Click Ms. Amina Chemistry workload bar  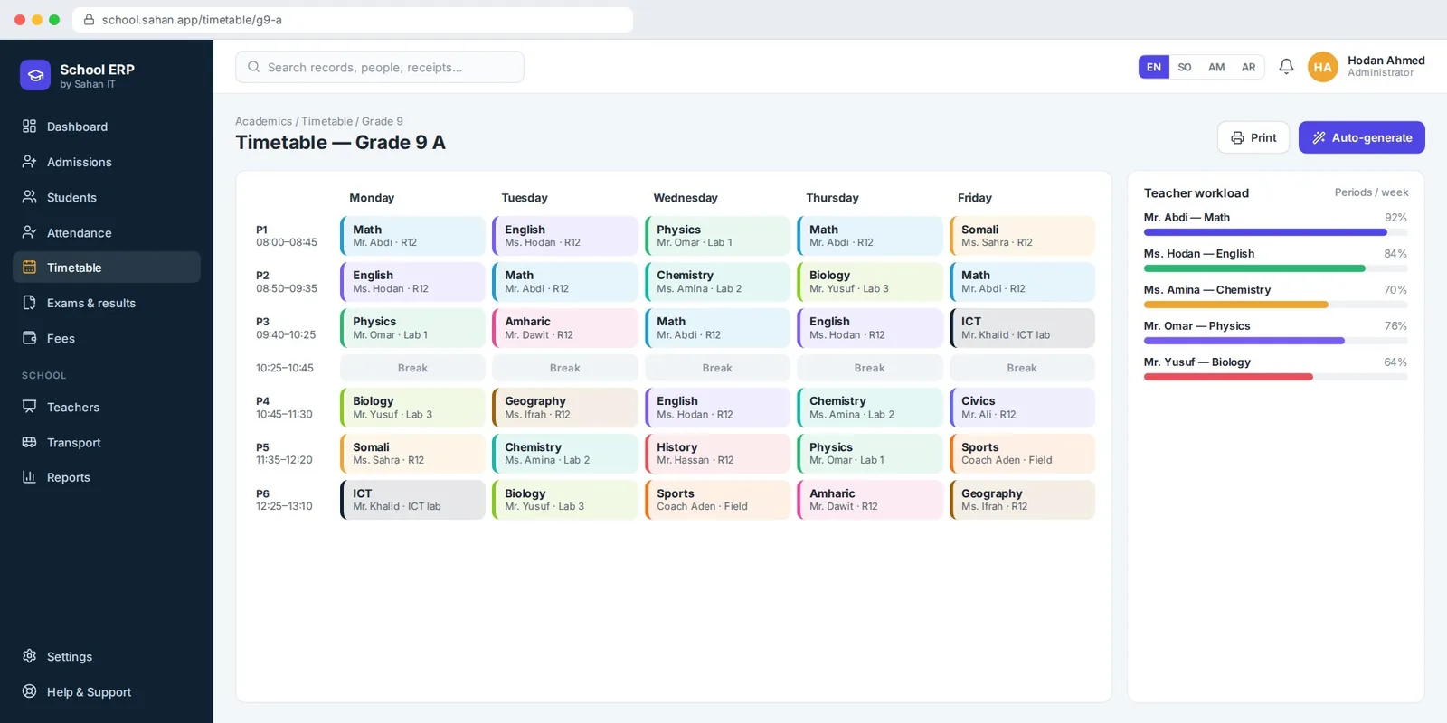(x=1275, y=305)
